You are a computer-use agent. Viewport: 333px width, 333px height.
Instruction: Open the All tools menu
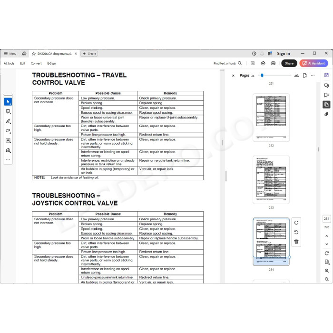point(9,63)
